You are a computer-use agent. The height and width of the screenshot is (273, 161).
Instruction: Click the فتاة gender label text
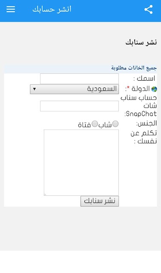[84, 125]
